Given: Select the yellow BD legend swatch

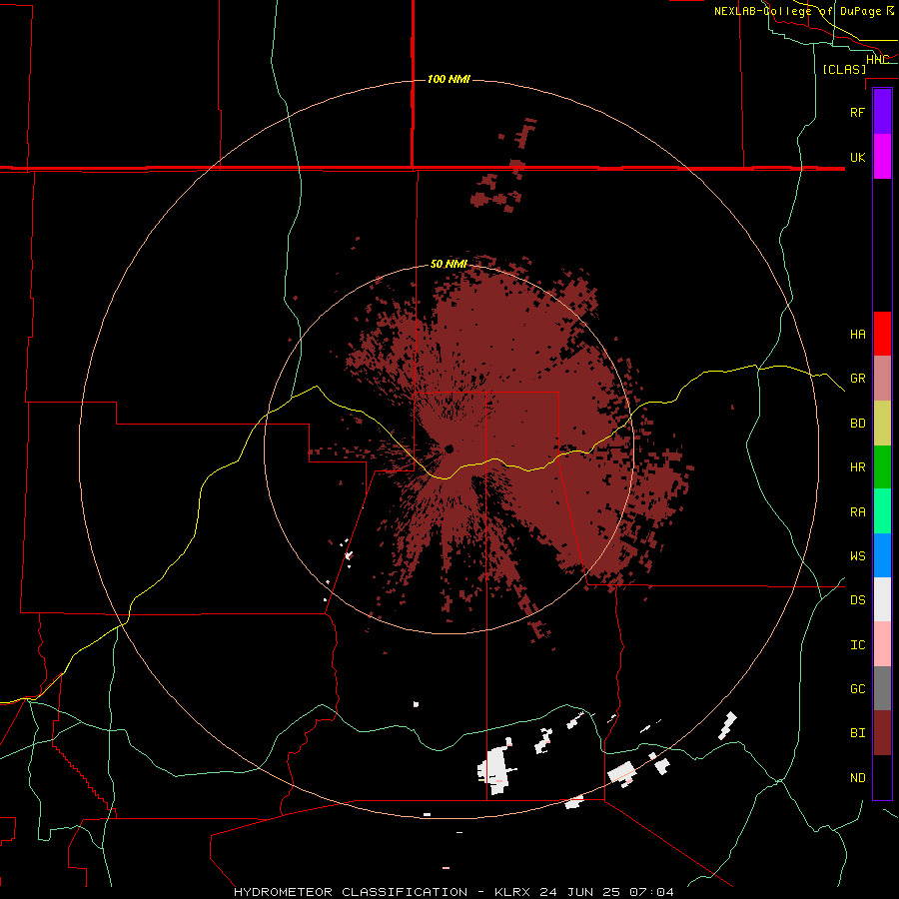Looking at the screenshot, I should pyautogui.click(x=882, y=424).
